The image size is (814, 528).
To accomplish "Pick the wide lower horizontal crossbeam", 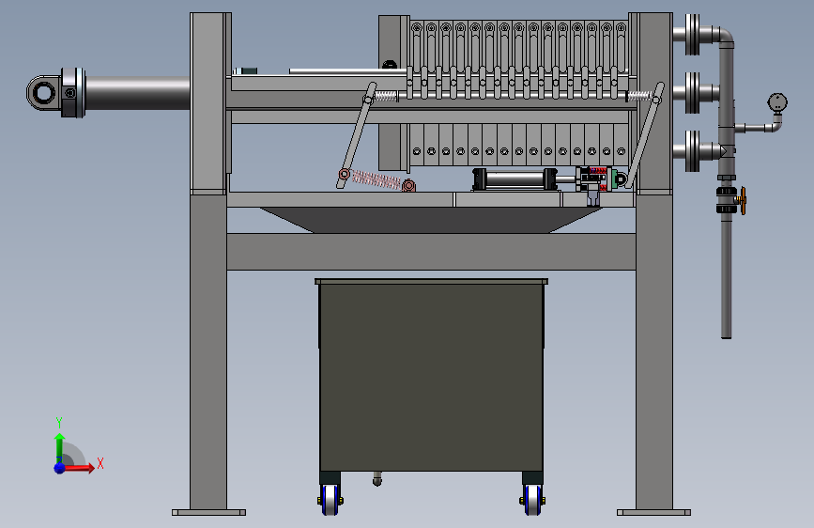I will coord(431,252).
